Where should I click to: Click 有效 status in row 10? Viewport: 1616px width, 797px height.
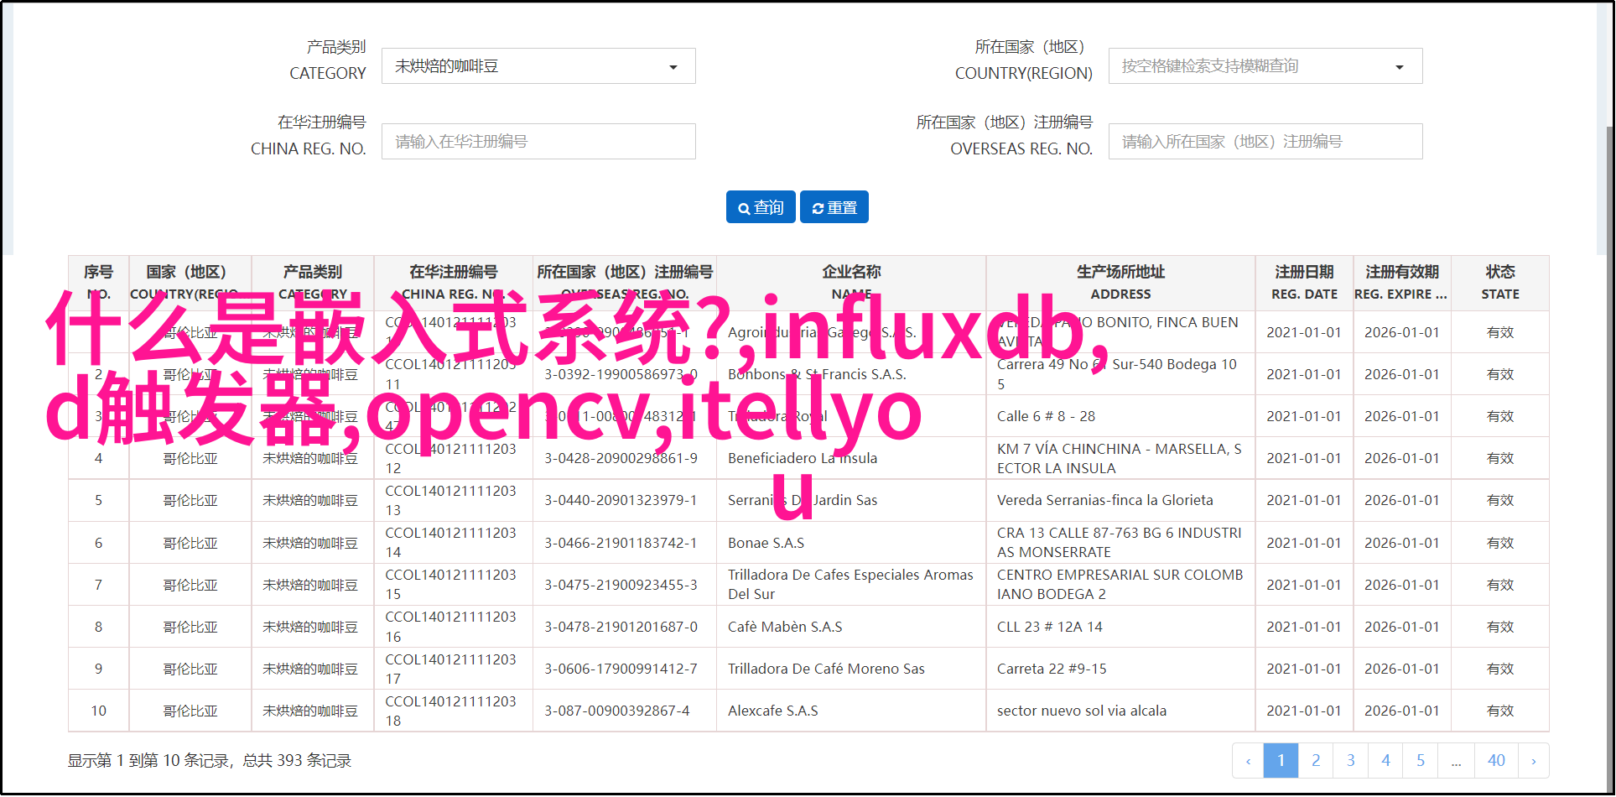1500,711
